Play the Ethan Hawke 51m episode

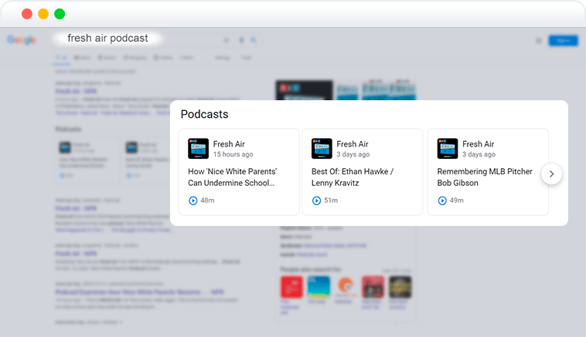(x=316, y=201)
